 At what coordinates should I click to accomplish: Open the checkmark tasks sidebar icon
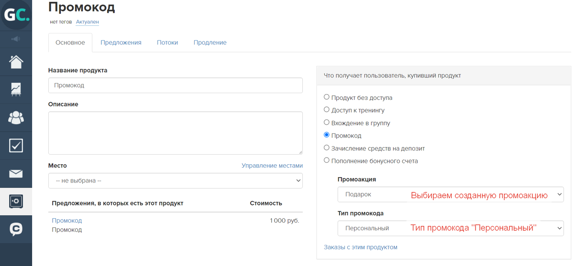click(x=16, y=145)
